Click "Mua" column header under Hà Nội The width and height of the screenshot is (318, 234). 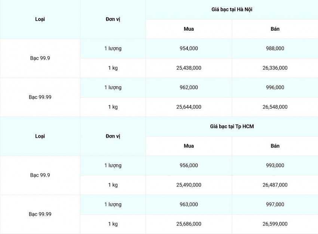[189, 29]
